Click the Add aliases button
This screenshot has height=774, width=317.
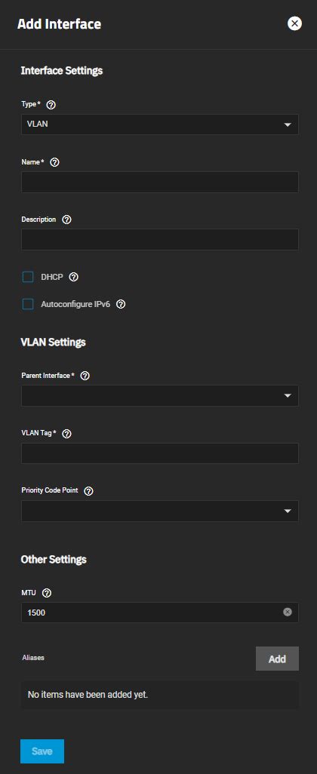tap(277, 659)
